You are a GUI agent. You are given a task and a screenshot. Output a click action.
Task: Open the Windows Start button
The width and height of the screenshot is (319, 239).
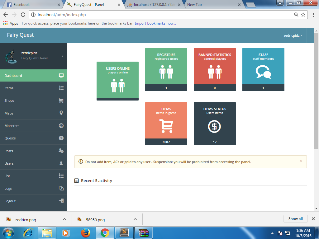coord(8,233)
